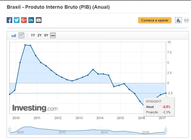191x140 pixels.
Task: Print page using printer icon
Action: 186,20
